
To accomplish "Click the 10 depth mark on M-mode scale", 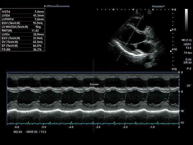I will (182, 111).
